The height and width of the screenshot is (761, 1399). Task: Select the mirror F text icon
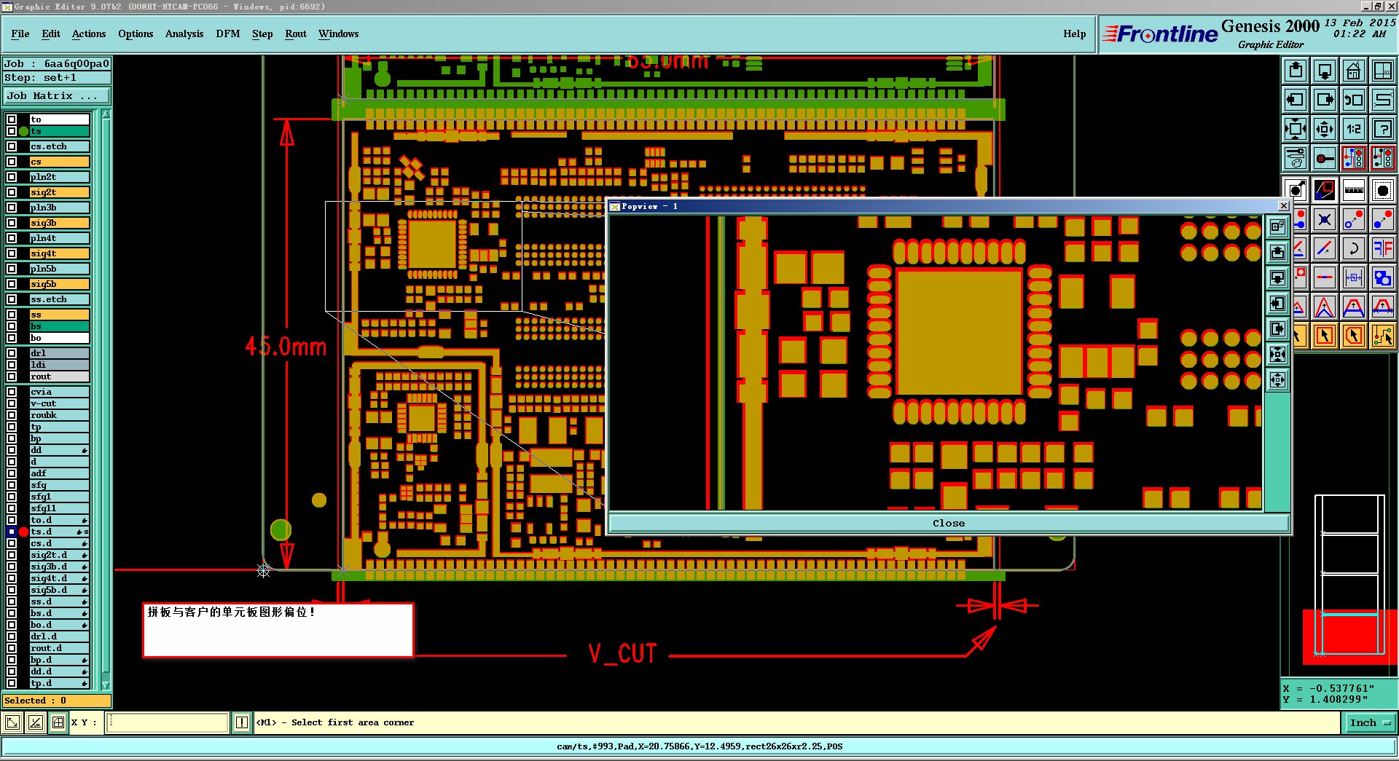click(x=1382, y=248)
